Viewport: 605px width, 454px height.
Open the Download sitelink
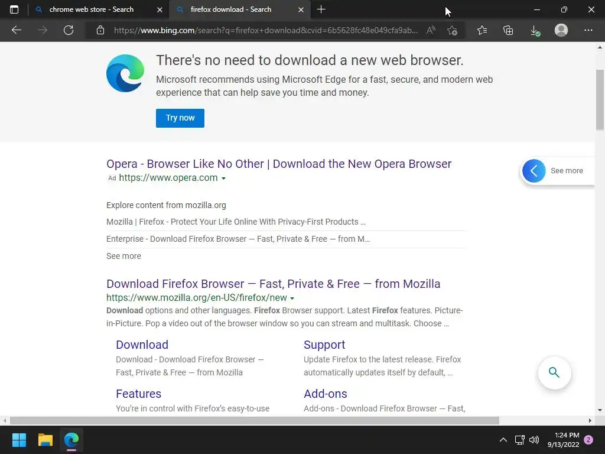(142, 345)
